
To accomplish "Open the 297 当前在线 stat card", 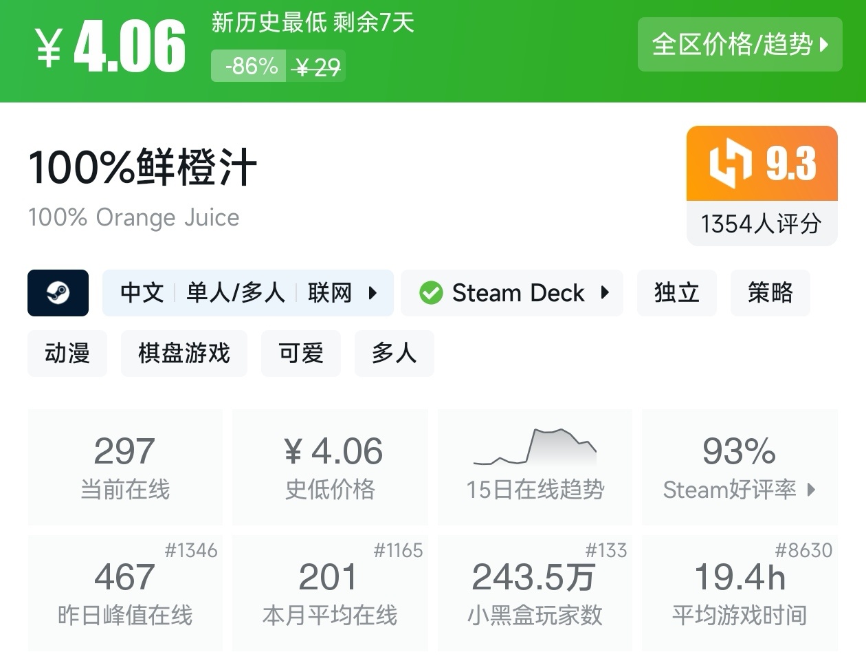I will (125, 467).
